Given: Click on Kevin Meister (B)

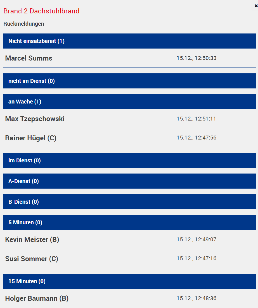Looking at the screenshot, I should 32,240.
